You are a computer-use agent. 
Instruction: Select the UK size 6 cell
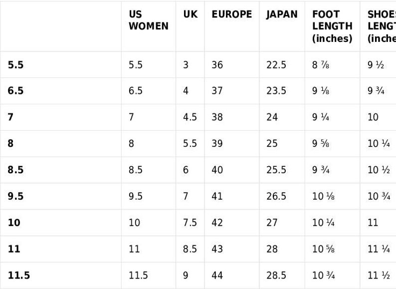186,170
